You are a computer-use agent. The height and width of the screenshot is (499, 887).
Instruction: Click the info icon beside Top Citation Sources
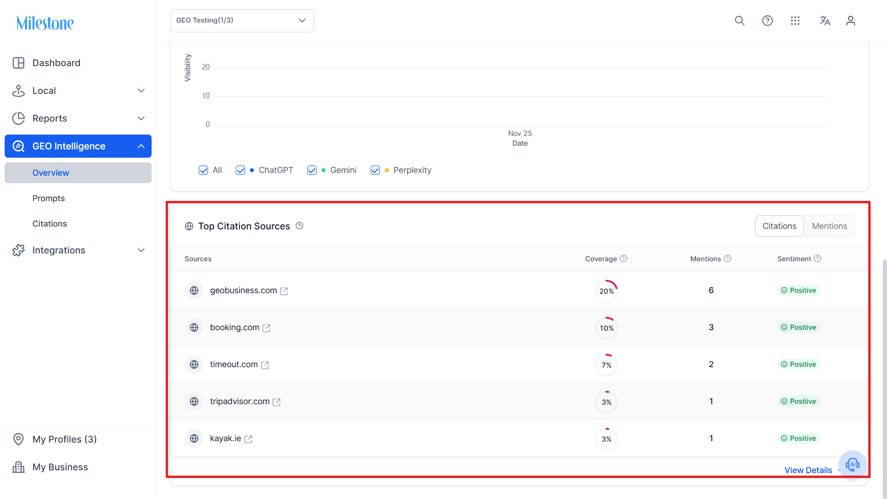coord(300,226)
